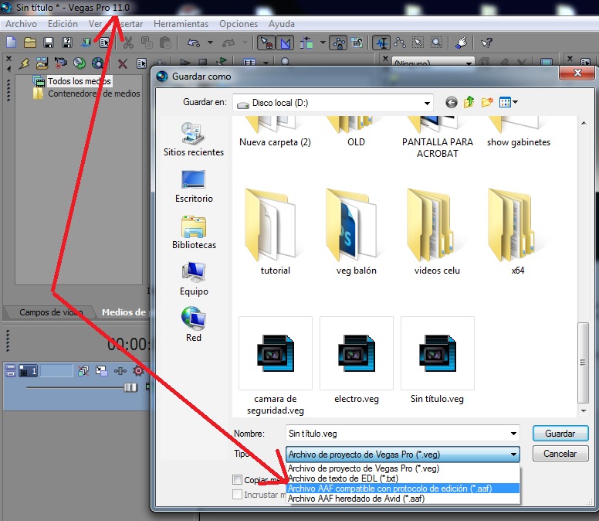599x521 pixels.
Task: Select Archivo de texto de EDL (*.txt)
Action: coord(403,478)
